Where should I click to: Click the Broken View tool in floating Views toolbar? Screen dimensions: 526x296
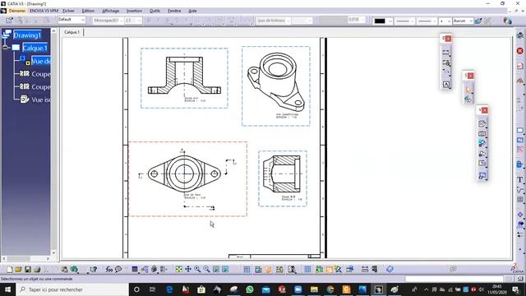(x=482, y=164)
